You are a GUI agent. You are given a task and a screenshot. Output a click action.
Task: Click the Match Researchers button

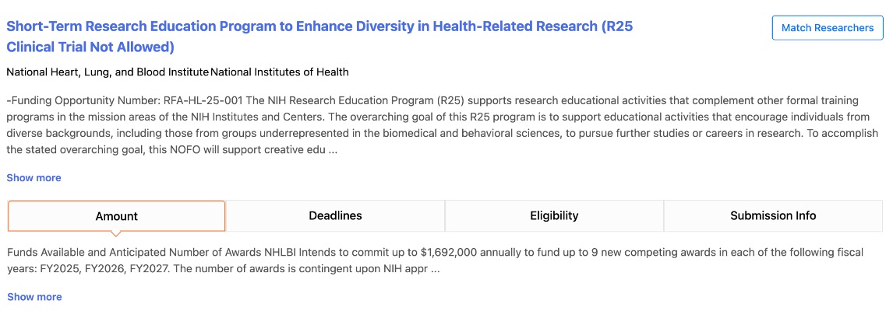828,28
